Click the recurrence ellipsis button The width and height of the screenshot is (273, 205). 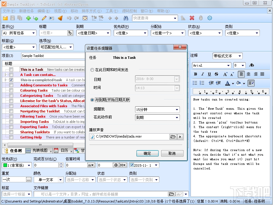[28, 179]
